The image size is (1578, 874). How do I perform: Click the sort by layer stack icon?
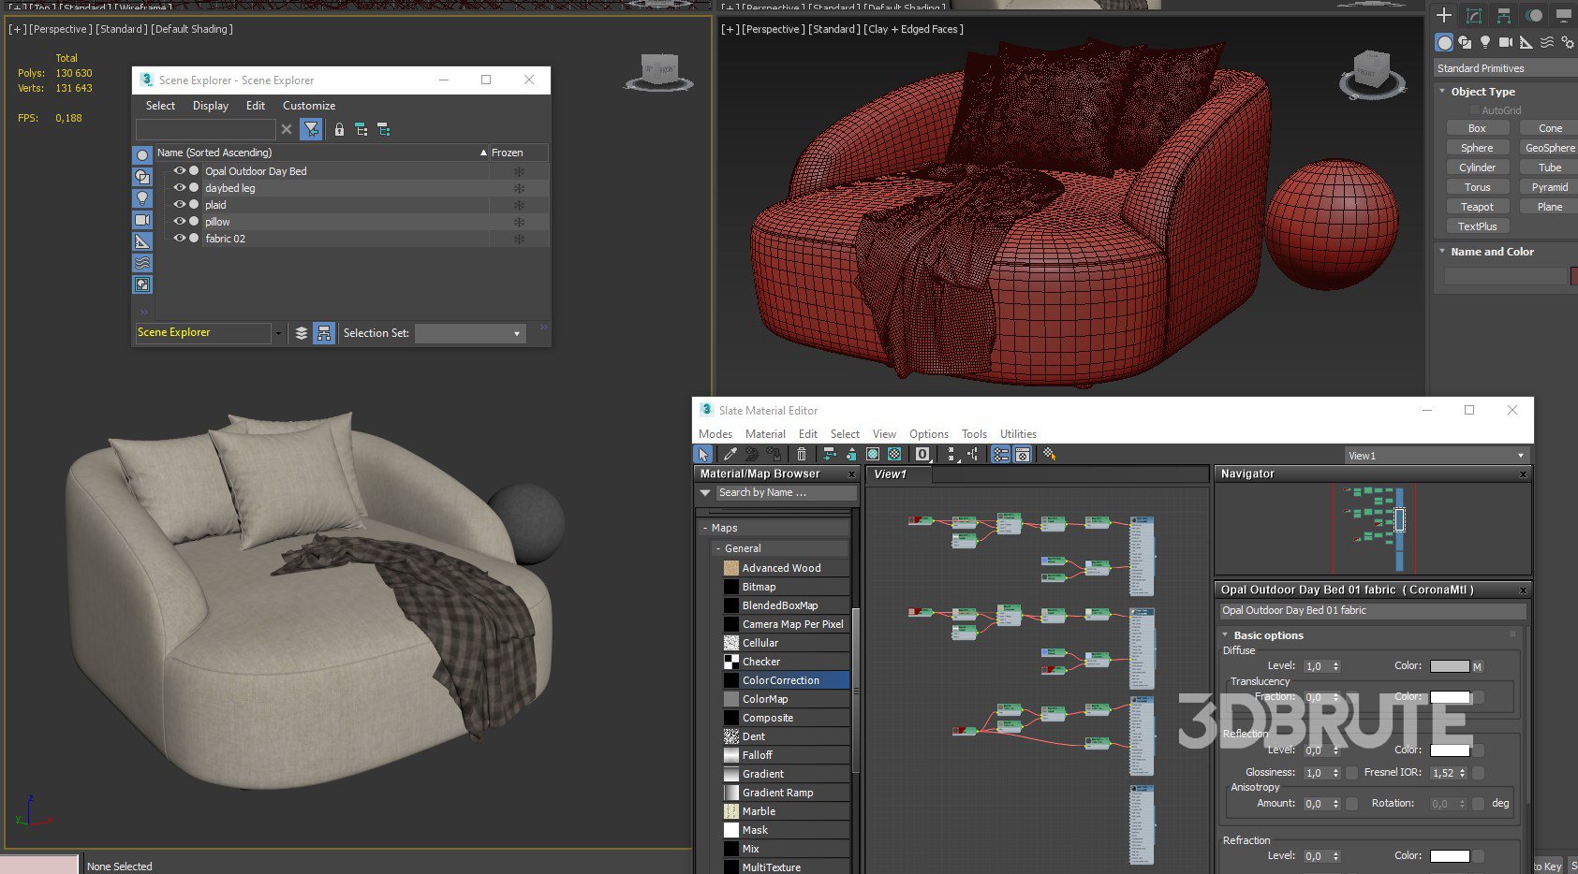coord(302,333)
